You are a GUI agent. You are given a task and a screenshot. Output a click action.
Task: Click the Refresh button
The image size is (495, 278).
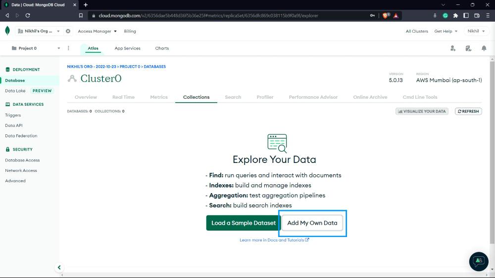point(468,111)
